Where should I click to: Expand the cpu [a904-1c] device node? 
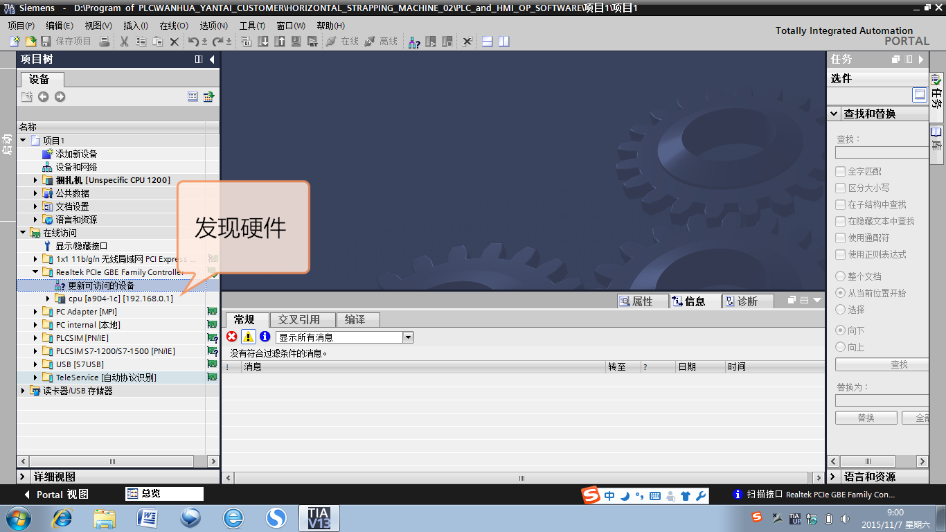tap(48, 299)
